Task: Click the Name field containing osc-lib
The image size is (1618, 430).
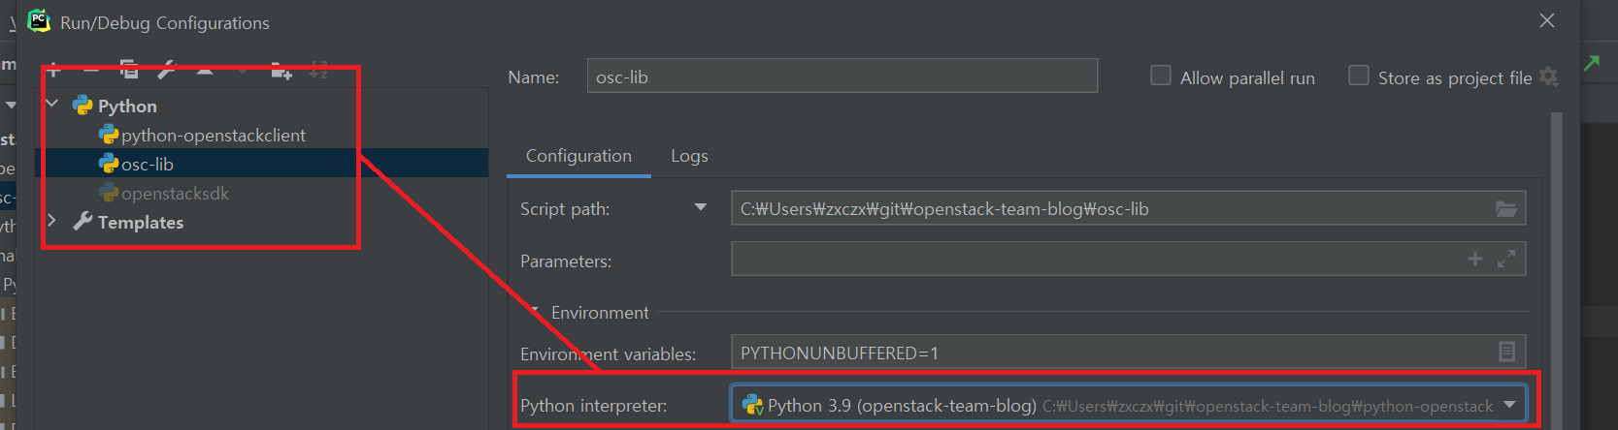Action: click(x=842, y=76)
